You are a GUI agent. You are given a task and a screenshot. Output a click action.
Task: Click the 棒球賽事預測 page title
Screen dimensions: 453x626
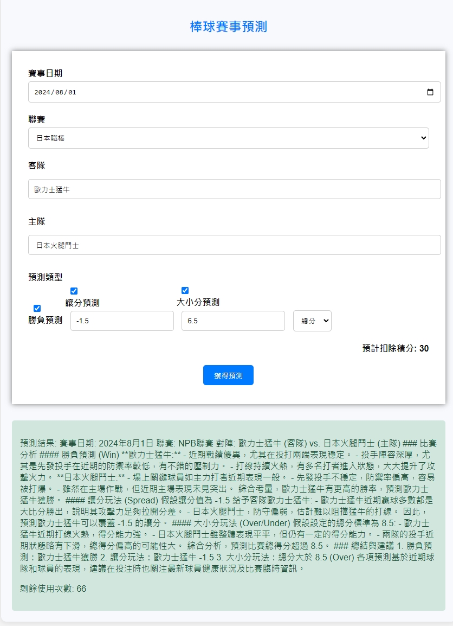(229, 27)
